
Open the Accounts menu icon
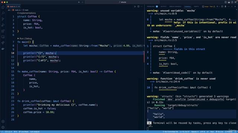(x=3, y=122)
